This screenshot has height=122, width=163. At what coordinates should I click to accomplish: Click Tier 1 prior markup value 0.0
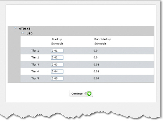click(x=95, y=51)
